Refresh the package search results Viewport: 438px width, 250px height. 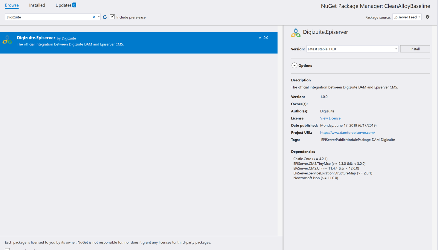tap(105, 17)
